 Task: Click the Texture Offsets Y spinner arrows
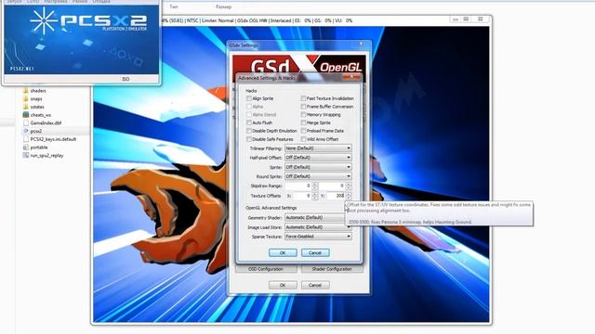coord(349,196)
